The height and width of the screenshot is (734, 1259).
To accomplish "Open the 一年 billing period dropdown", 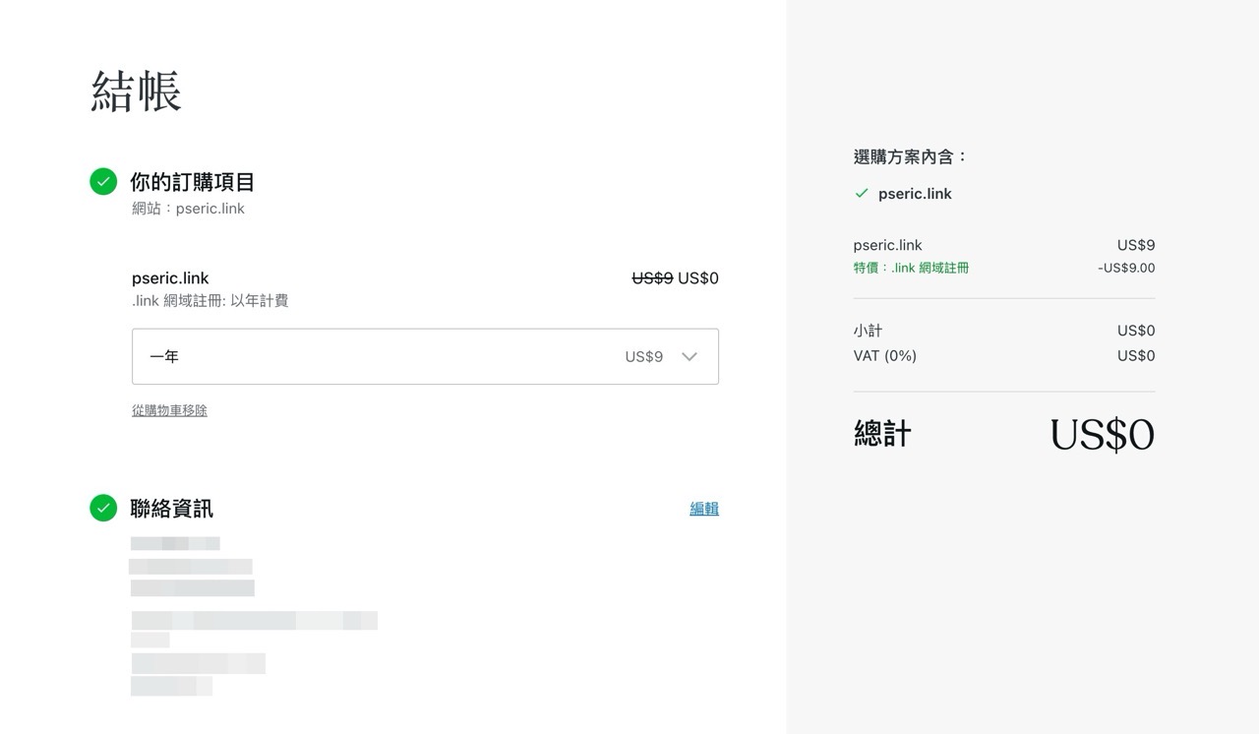I will pos(425,356).
